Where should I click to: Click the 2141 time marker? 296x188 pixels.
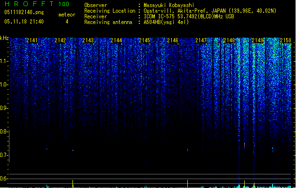coord(32,40)
